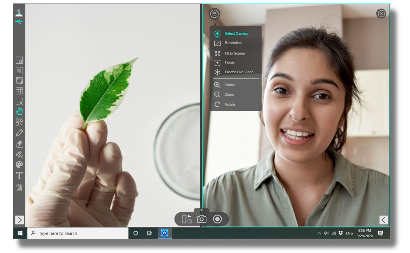Click Fit to Screen option
The width and height of the screenshot is (410, 253).
click(234, 53)
